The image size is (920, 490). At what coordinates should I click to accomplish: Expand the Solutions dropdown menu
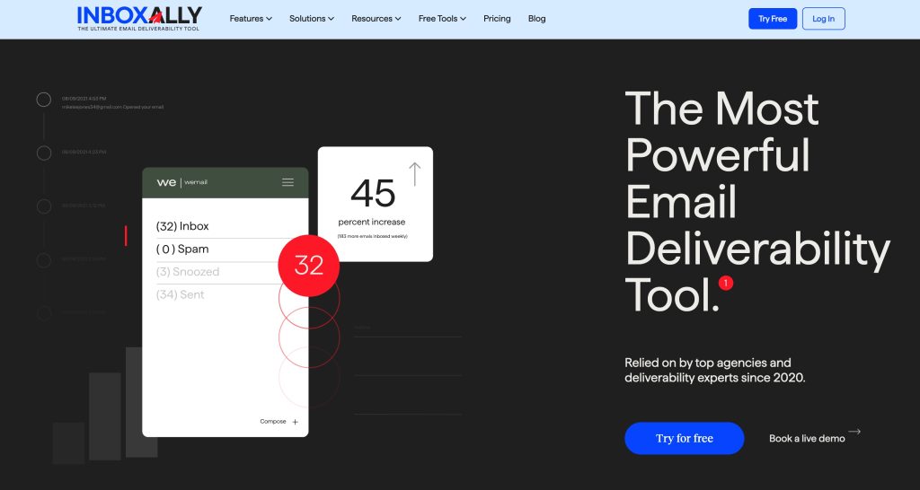(312, 19)
